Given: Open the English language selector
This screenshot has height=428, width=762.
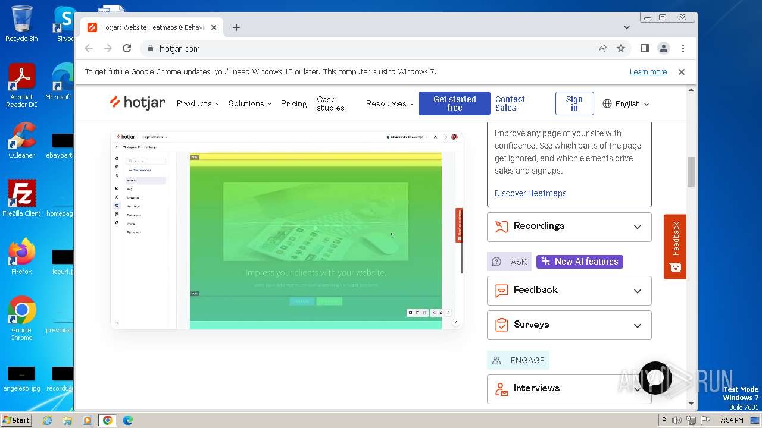Looking at the screenshot, I should (x=626, y=103).
